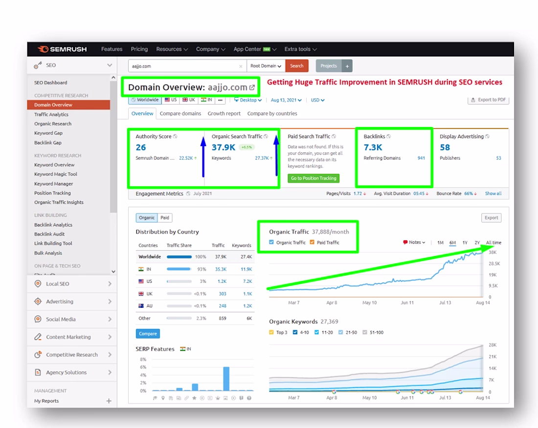Open Desktop device dropdown
This screenshot has width=538, height=428.
[x=248, y=100]
